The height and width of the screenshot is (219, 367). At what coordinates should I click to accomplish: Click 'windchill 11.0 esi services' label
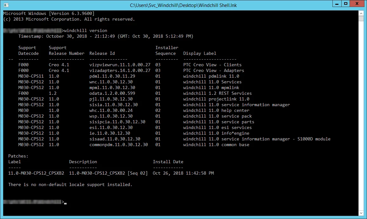click(217, 127)
